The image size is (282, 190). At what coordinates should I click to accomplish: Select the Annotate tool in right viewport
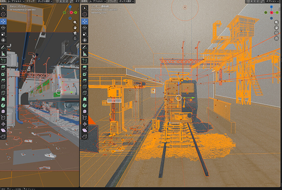point(85,47)
